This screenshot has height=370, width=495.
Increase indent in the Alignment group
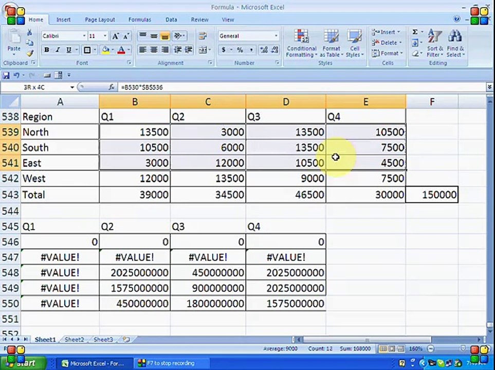pyautogui.click(x=189, y=49)
